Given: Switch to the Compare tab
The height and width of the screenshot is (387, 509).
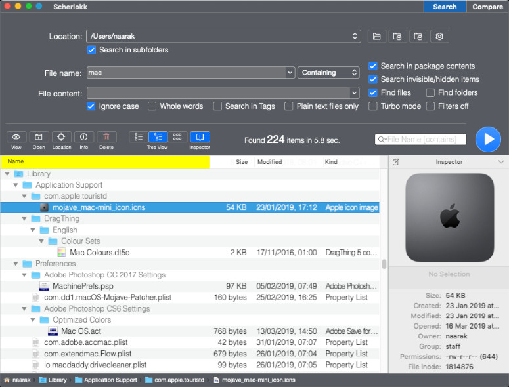Looking at the screenshot, I should [x=487, y=7].
